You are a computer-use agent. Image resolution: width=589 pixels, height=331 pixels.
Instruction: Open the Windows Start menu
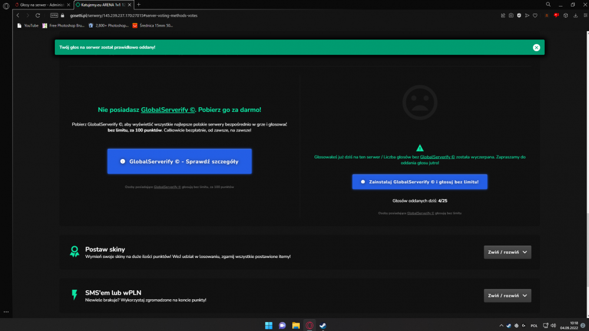tap(269, 325)
